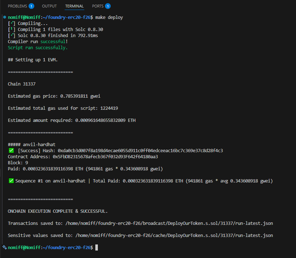Click the 'Estimated amount required' ETH line
This screenshot has height=258, width=296.
72,120
